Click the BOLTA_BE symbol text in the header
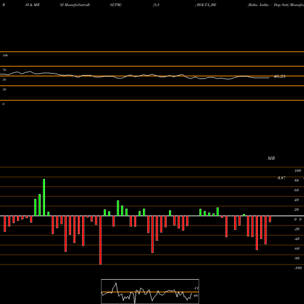Screen dimensions: 304x304 207,5
